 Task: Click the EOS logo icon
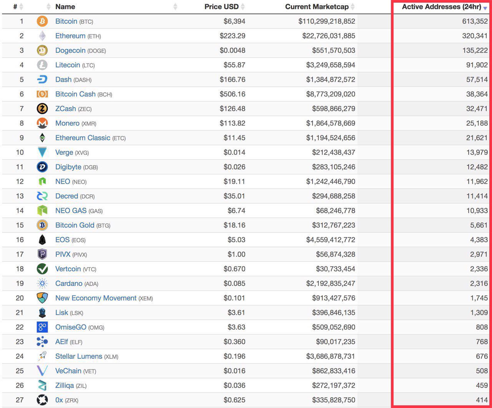(42, 240)
